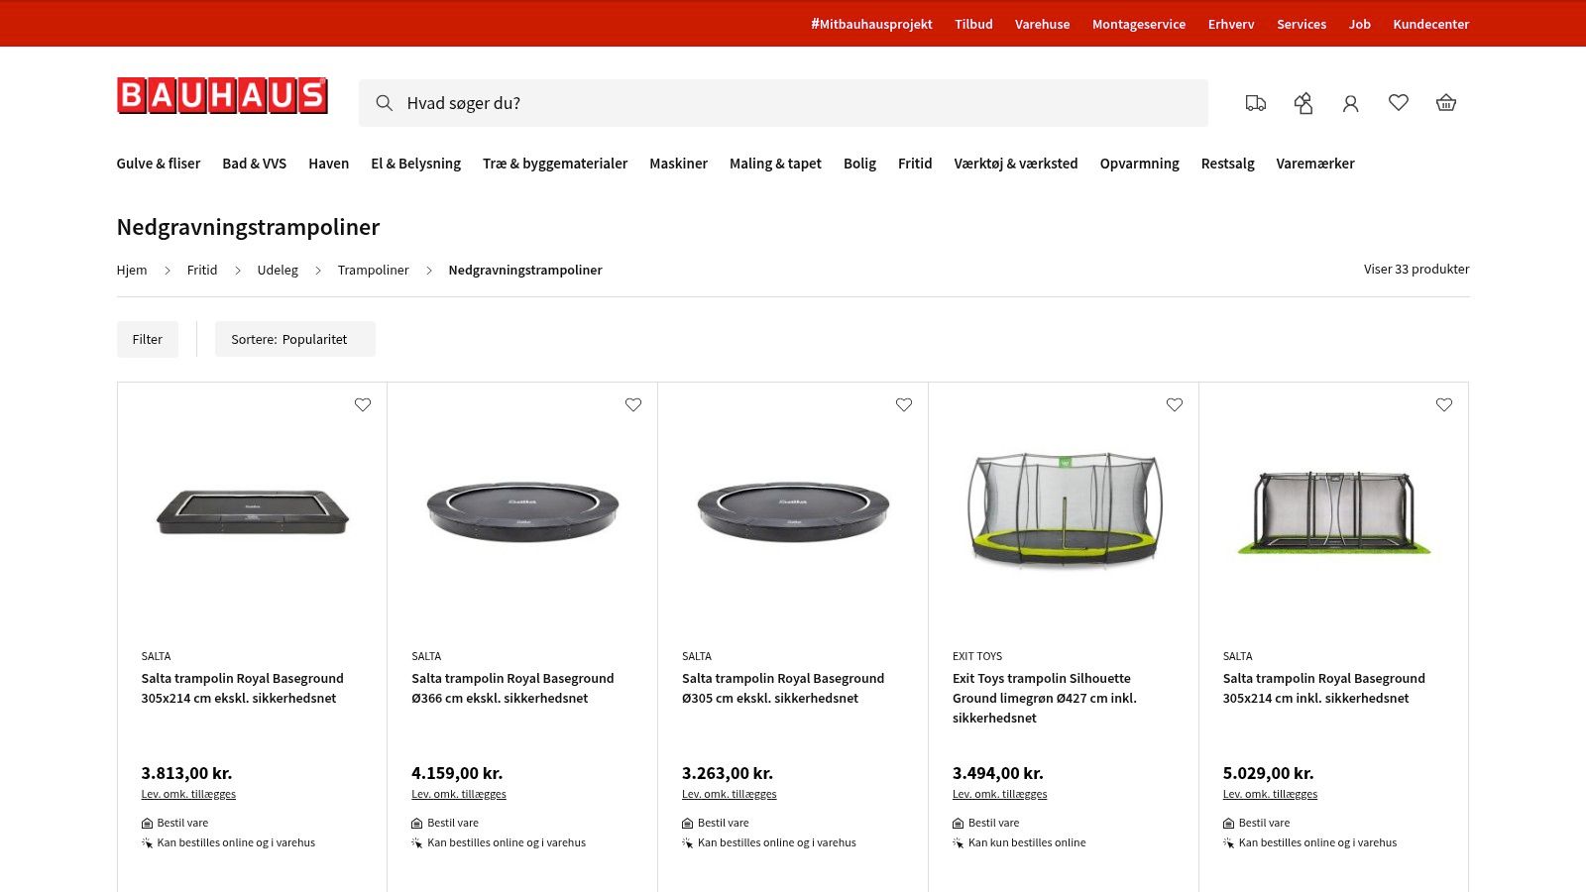Favorite Salta Royal Baseground 305x214 inkl. sikkerhedsnet
Image resolution: width=1586 pixels, height=892 pixels.
point(1444,404)
